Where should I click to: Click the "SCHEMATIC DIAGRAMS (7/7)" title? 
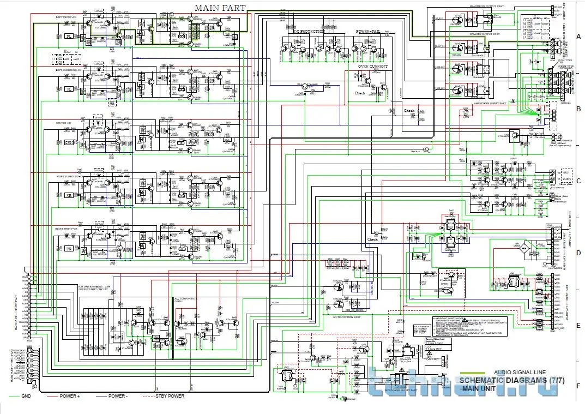[512, 380]
